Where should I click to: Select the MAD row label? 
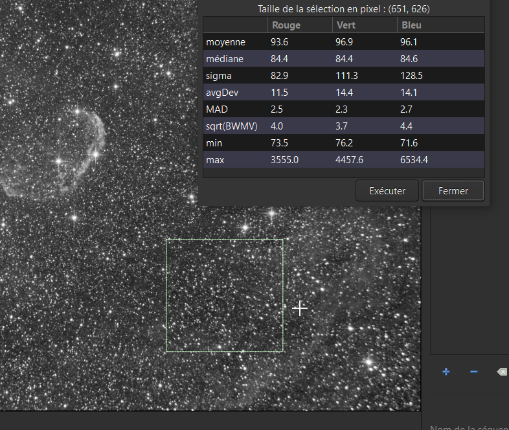click(x=217, y=109)
